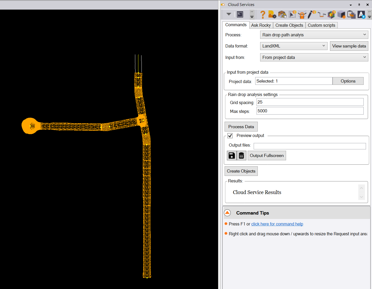Screen dimensions: 372x289
Task: Open the image settings gear icon
Action: click(x=272, y=15)
